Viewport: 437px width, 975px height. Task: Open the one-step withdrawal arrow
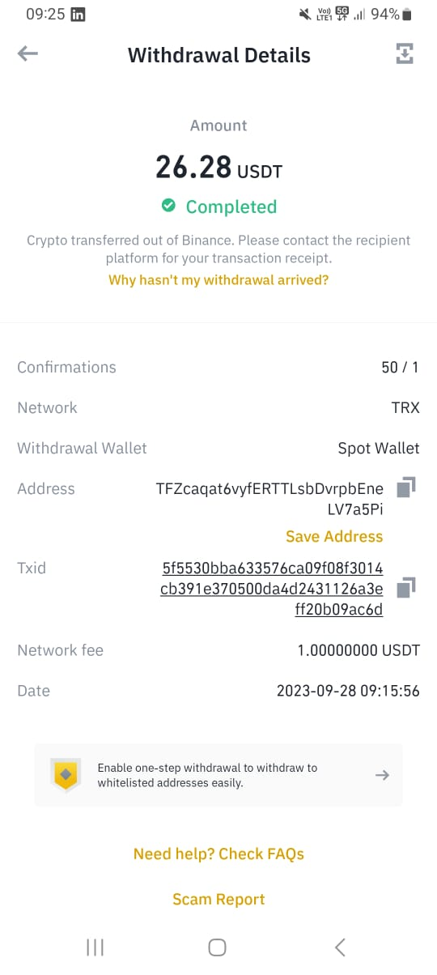(383, 775)
